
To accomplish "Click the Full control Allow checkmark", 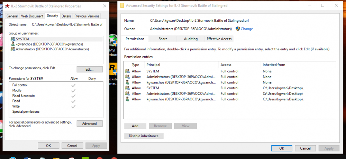I will point(73,85).
